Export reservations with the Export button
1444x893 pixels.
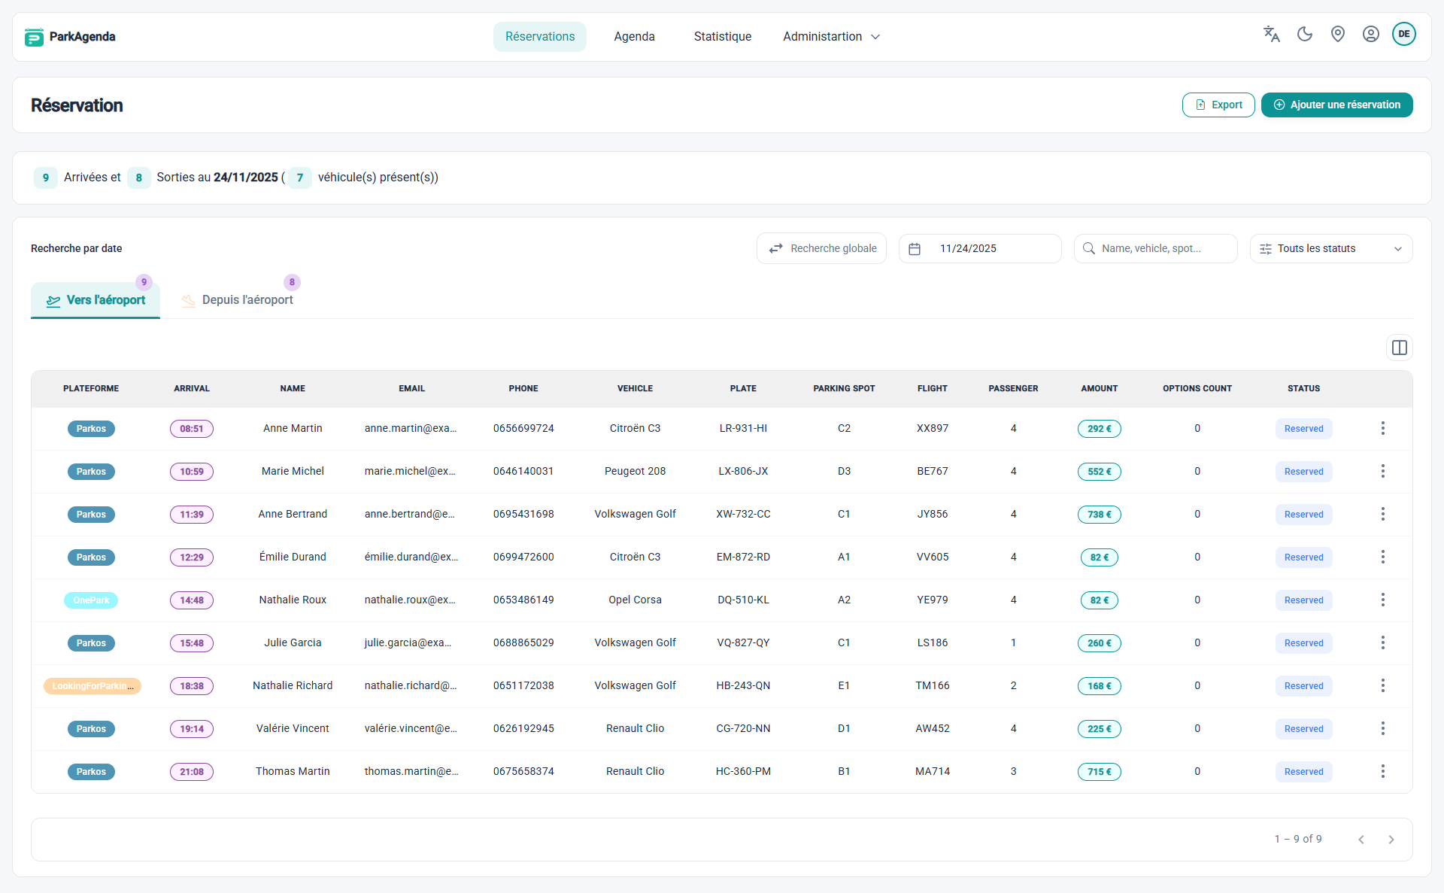point(1218,105)
